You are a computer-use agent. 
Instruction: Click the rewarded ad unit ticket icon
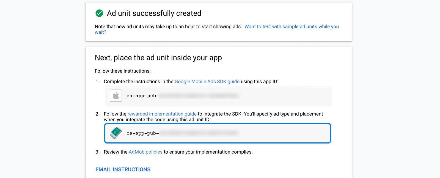coord(116,133)
